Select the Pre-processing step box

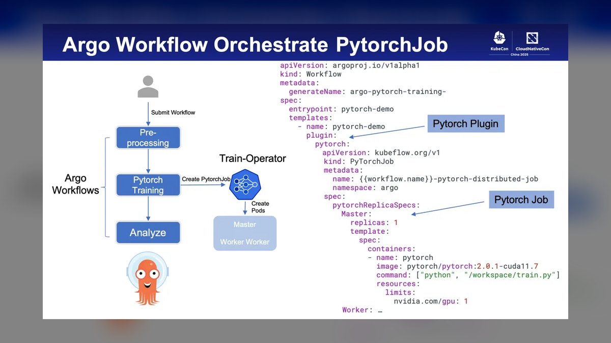point(148,137)
